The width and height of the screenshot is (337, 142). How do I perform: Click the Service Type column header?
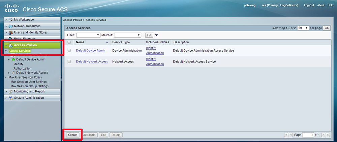click(x=127, y=42)
